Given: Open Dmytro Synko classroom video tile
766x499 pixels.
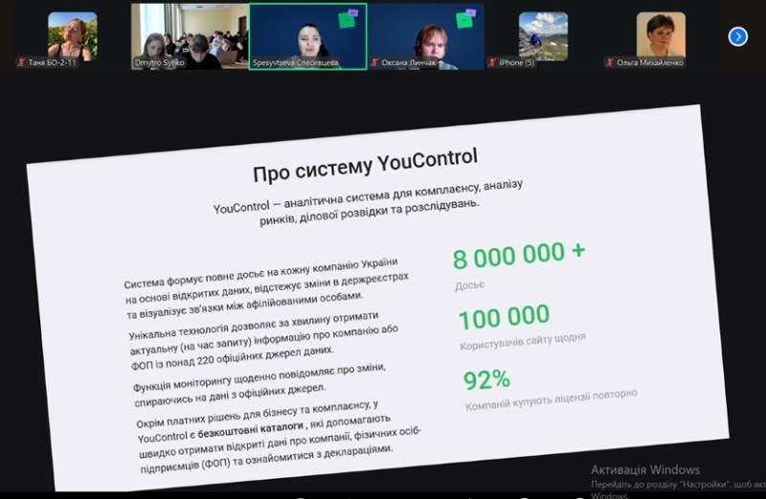Looking at the screenshot, I should point(190,36).
